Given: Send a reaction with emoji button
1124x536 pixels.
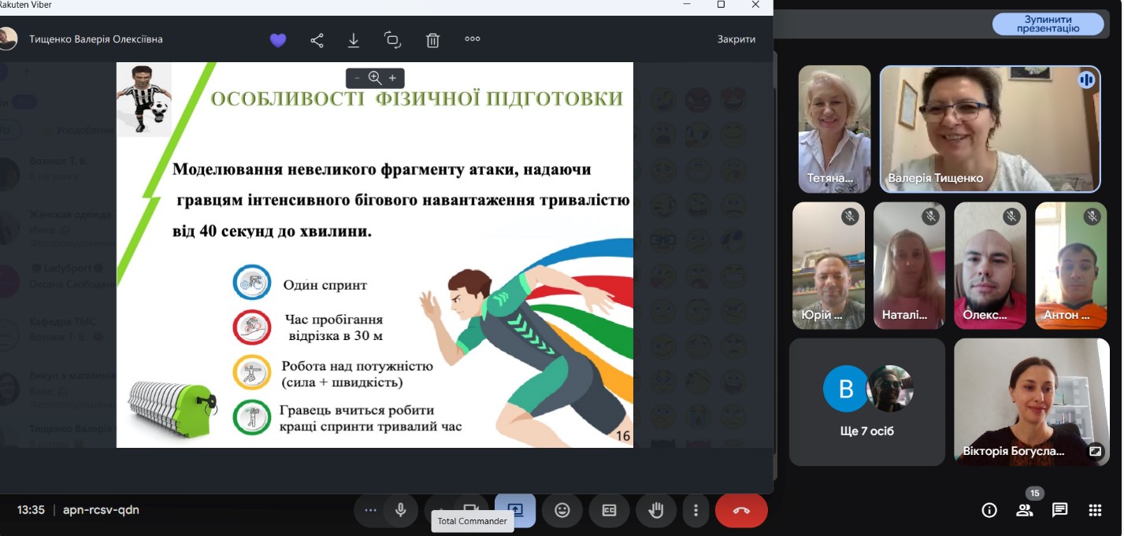Looking at the screenshot, I should coord(562,510).
